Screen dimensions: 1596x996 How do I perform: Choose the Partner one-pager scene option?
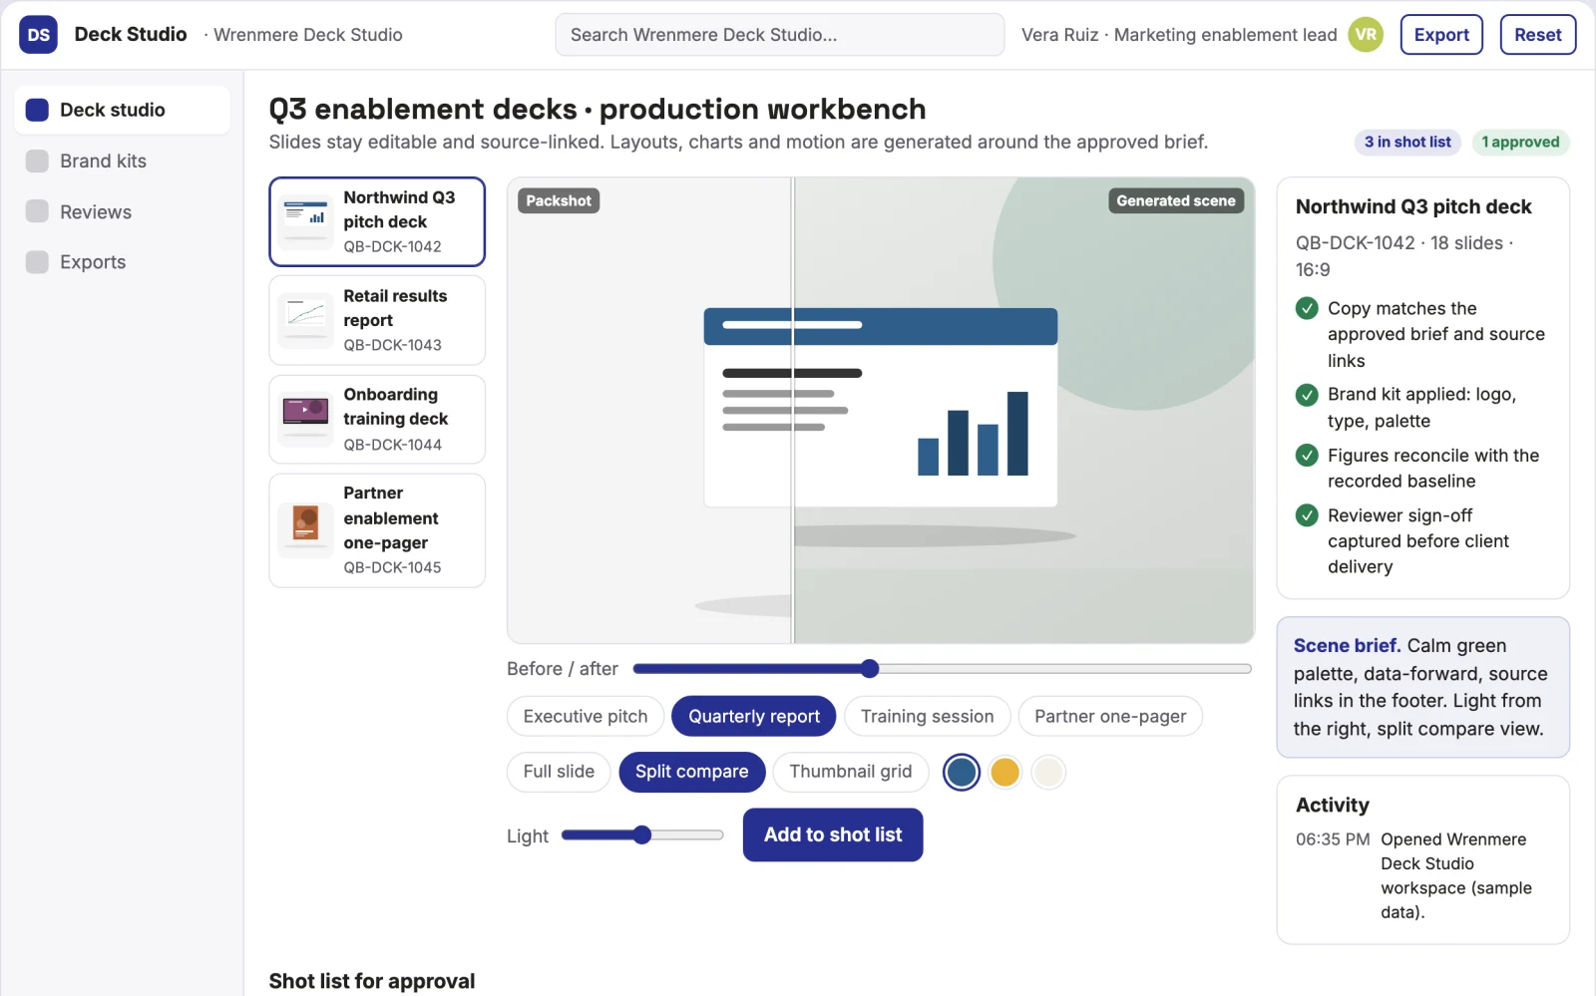(x=1110, y=716)
